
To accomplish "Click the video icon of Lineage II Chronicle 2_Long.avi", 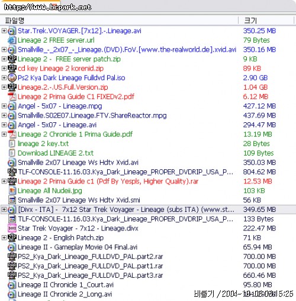I will [x=12, y=294].
